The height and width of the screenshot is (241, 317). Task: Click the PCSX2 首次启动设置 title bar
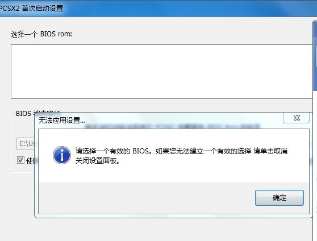[158, 9]
